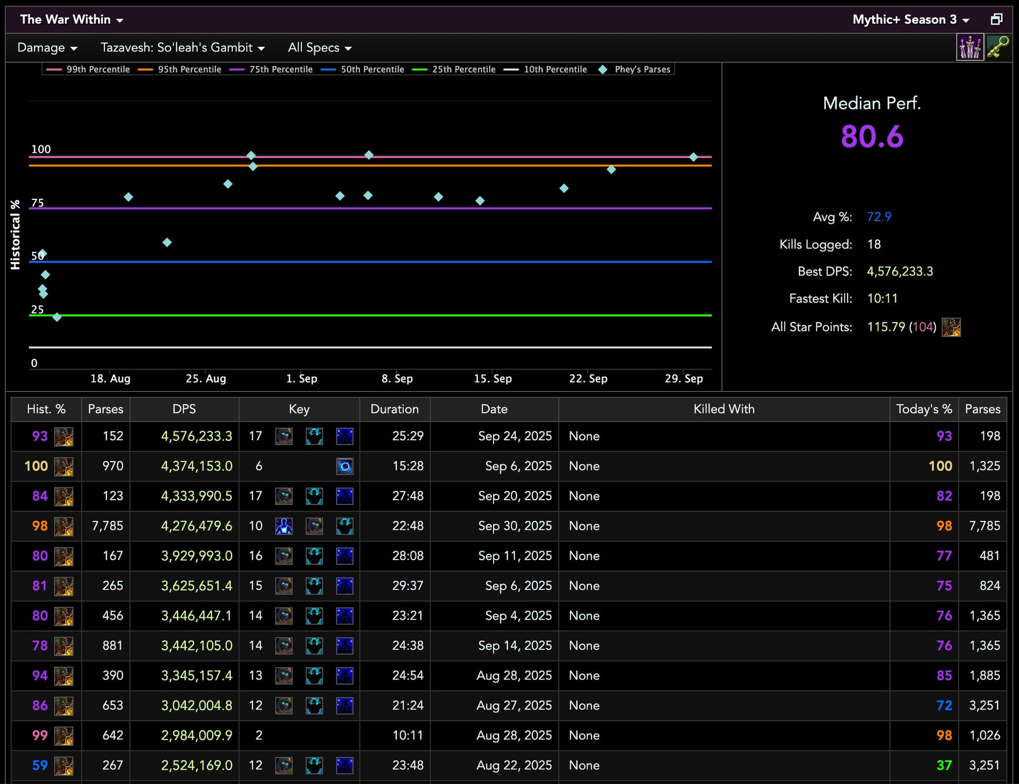Open the Mythic+ Season 3 dropdown
The image size is (1019, 784).
click(910, 20)
